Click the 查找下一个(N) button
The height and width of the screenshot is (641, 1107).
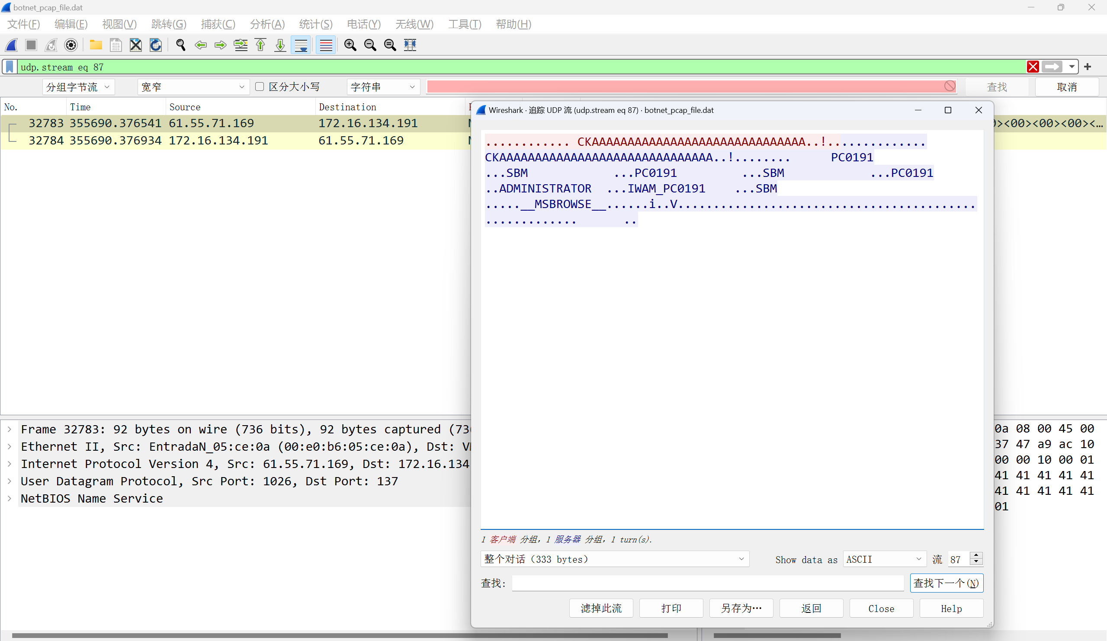947,583
